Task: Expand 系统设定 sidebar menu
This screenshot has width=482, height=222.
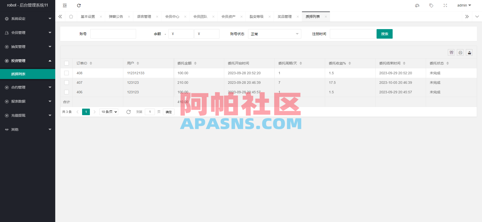Action: click(28, 19)
